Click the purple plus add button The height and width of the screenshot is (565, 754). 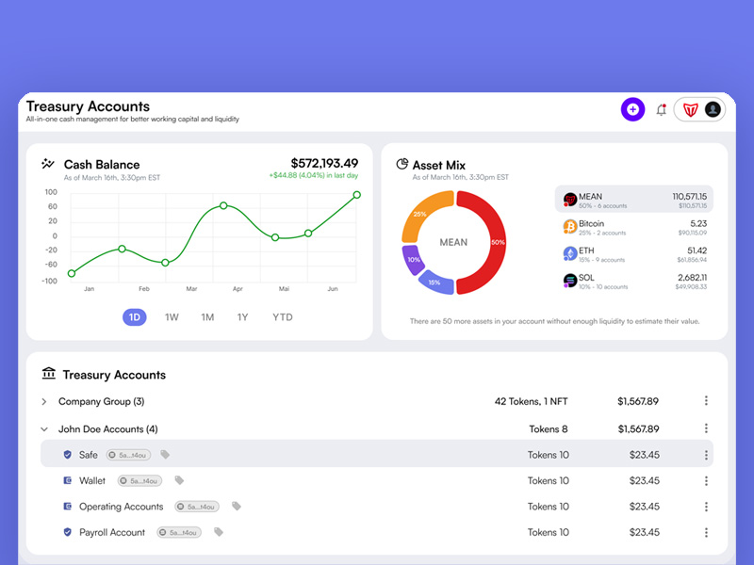(x=632, y=109)
